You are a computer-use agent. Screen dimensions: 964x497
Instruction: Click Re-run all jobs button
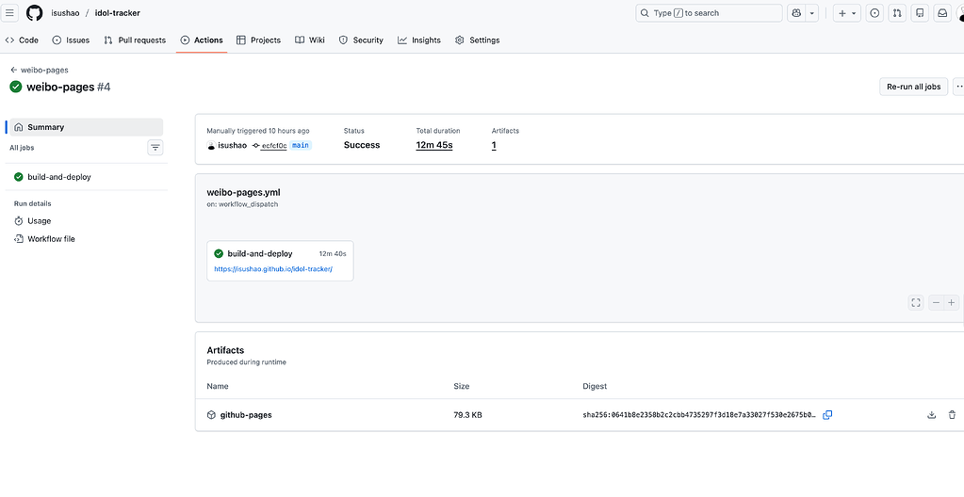(913, 87)
